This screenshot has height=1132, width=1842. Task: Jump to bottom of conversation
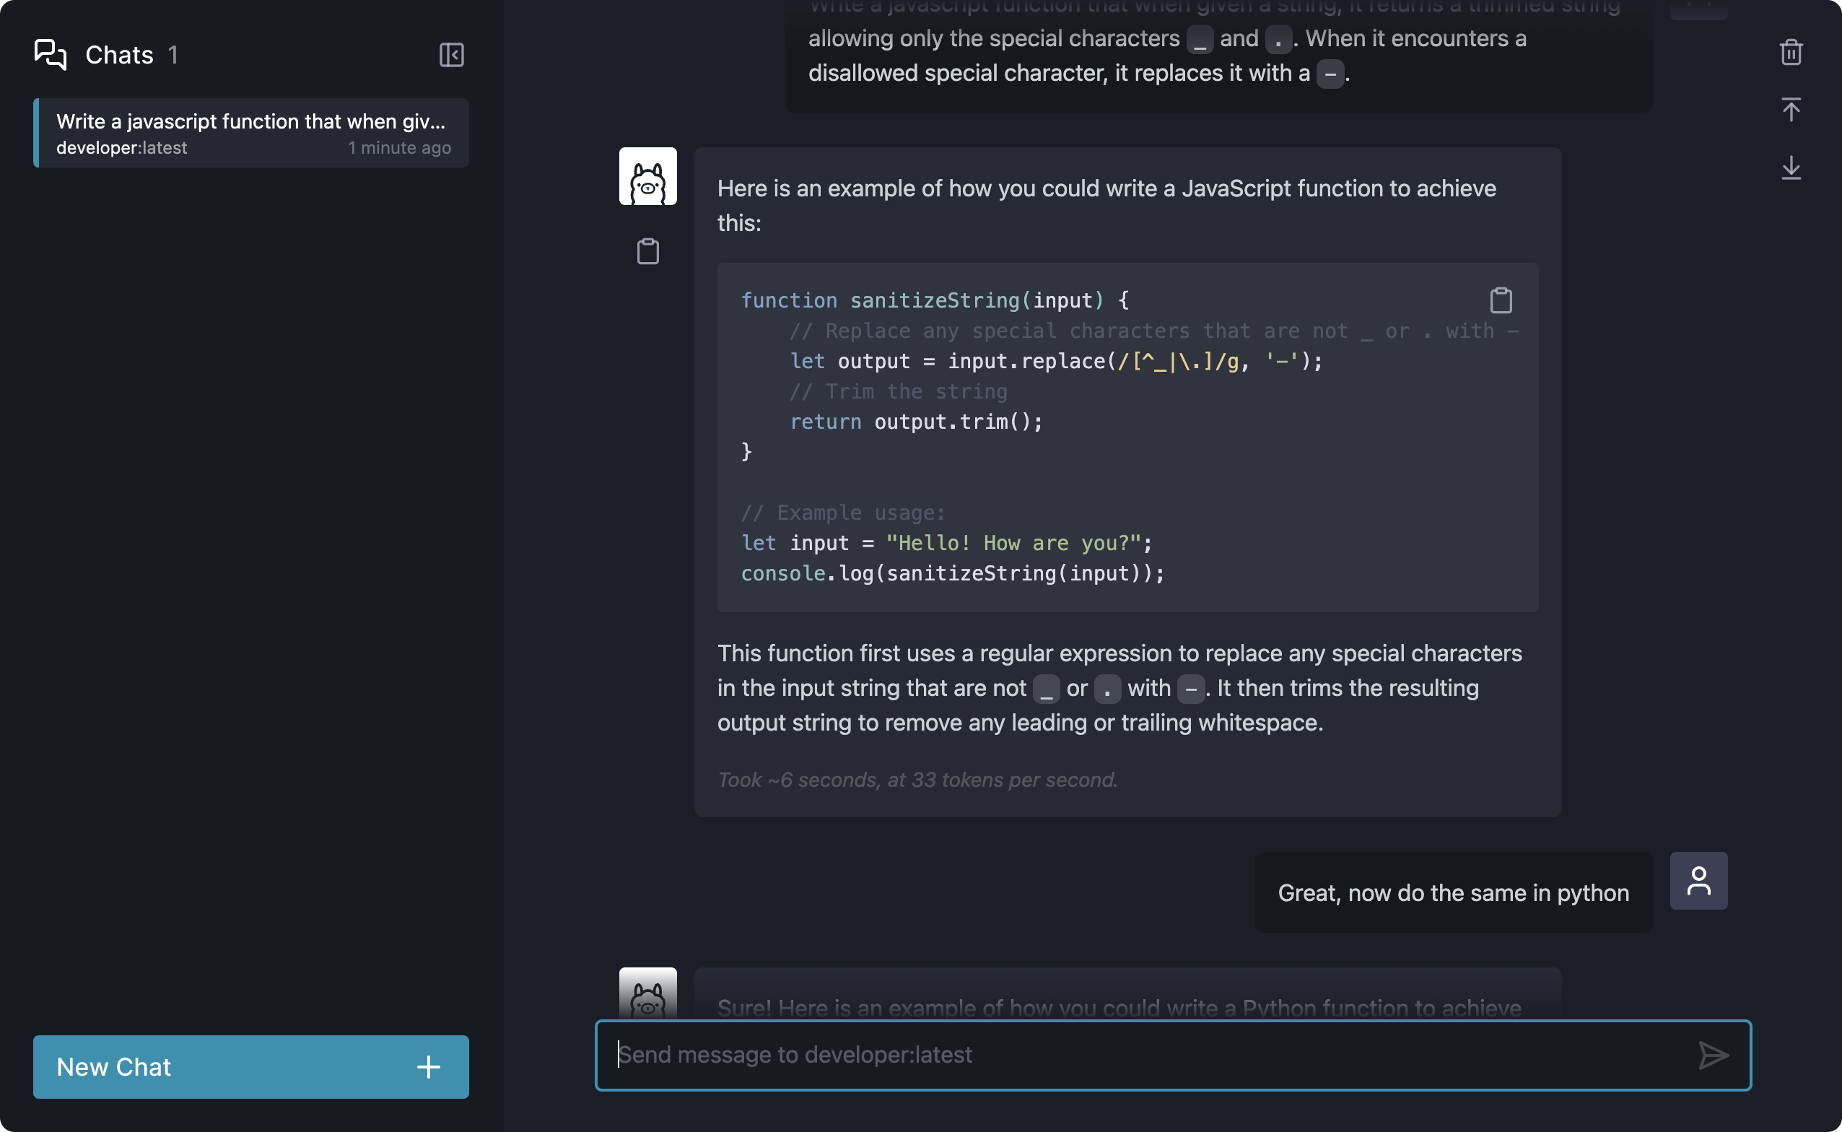coord(1790,167)
